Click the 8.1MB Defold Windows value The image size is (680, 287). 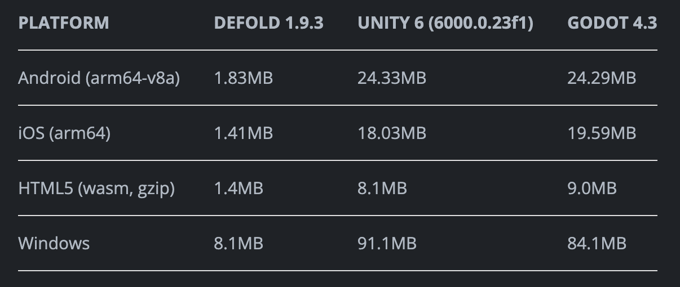(x=238, y=243)
